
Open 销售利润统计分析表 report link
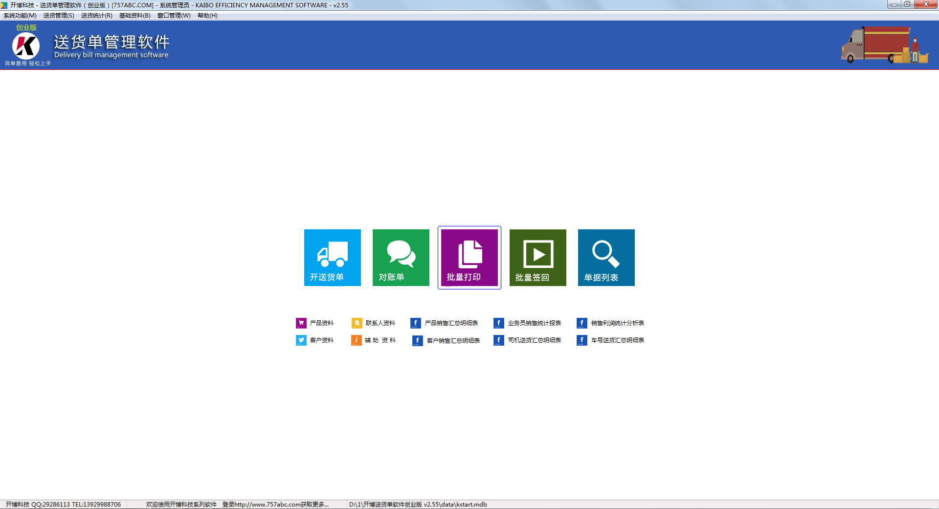coord(618,323)
